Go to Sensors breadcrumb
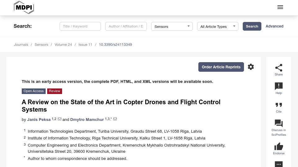 (x=41, y=45)
